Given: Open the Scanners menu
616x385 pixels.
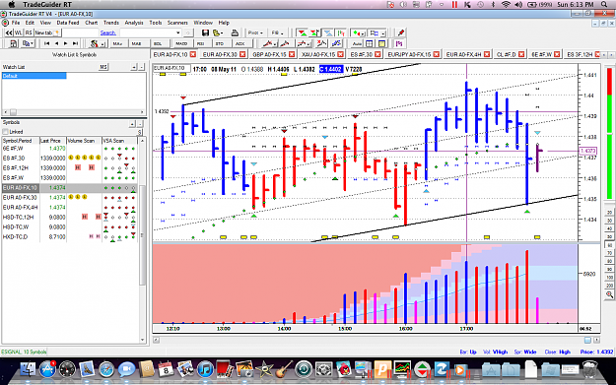Looking at the screenshot, I should click(177, 23).
